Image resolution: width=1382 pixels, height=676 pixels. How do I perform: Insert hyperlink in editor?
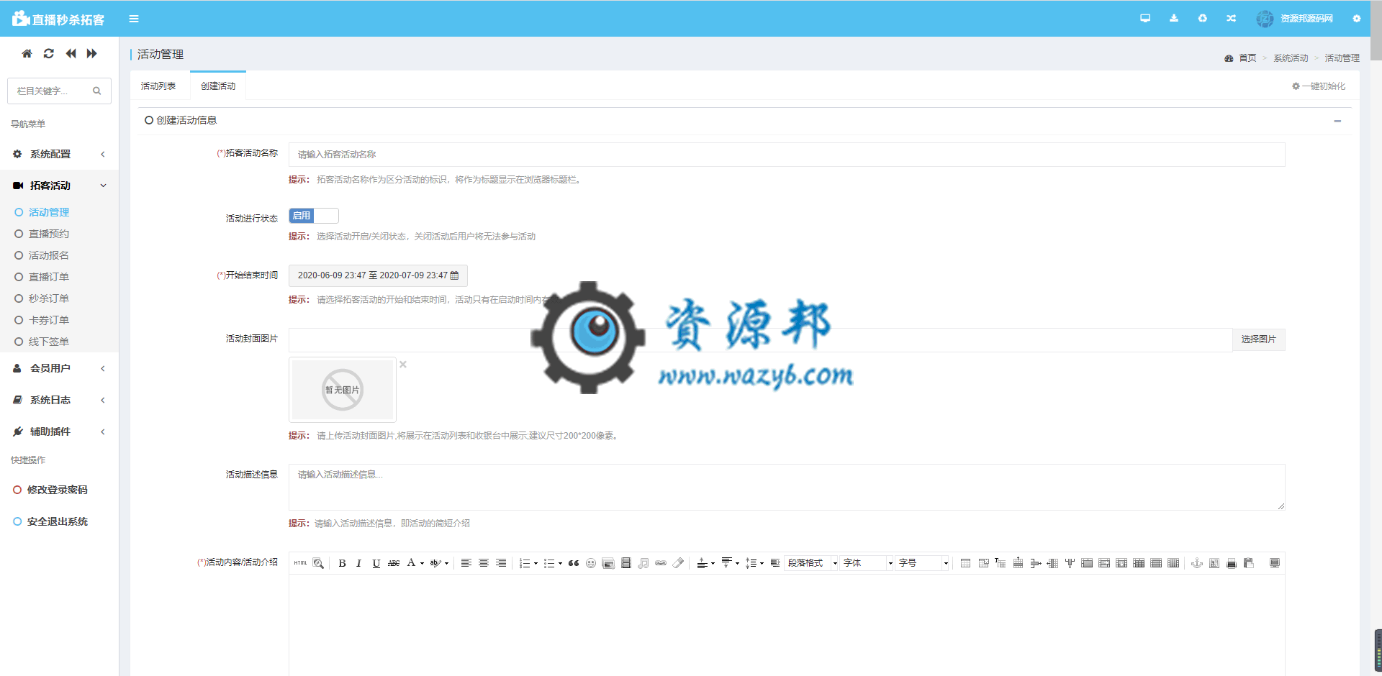661,563
